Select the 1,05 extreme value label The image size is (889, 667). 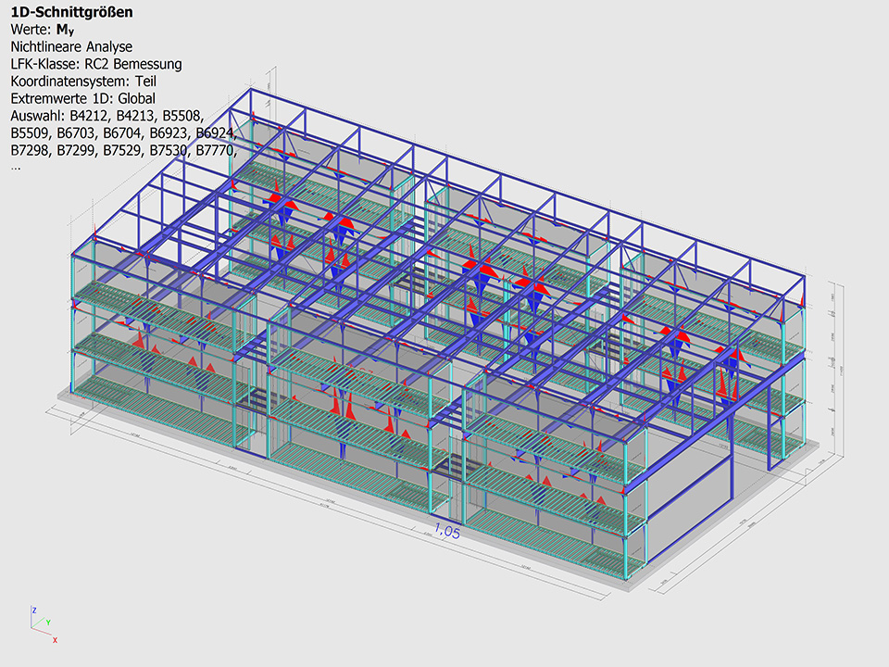point(447,531)
